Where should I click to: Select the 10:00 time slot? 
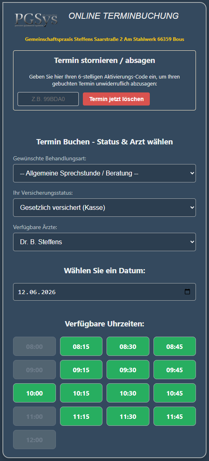coord(35,393)
